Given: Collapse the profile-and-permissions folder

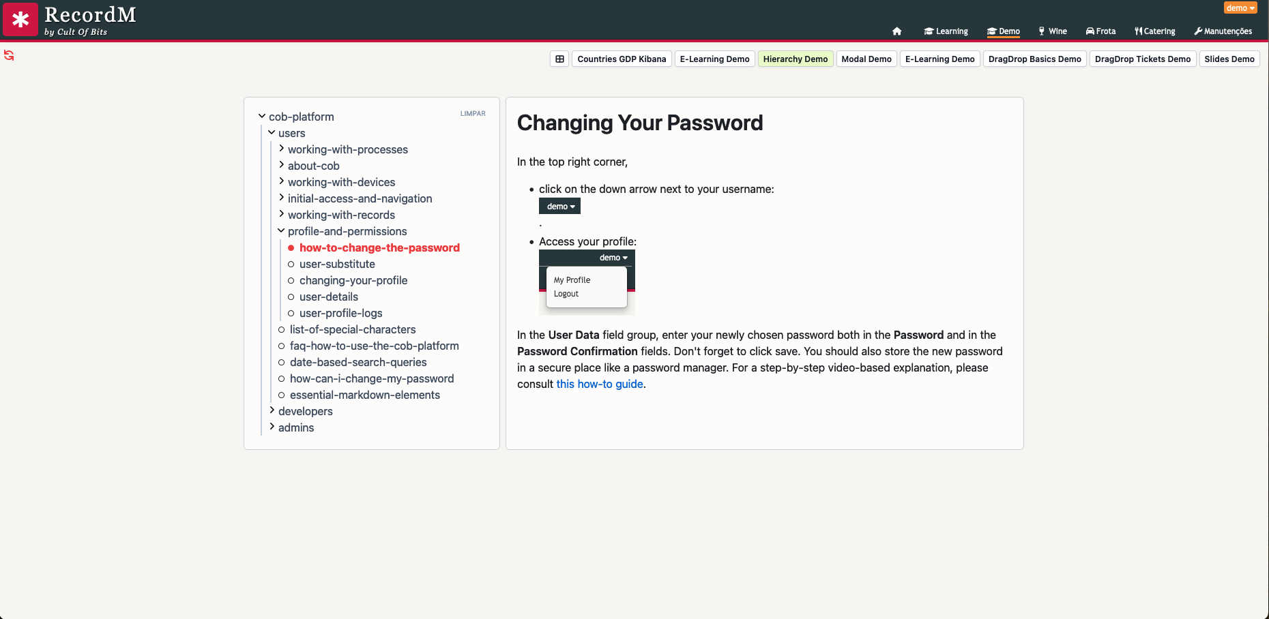Looking at the screenshot, I should click(281, 231).
